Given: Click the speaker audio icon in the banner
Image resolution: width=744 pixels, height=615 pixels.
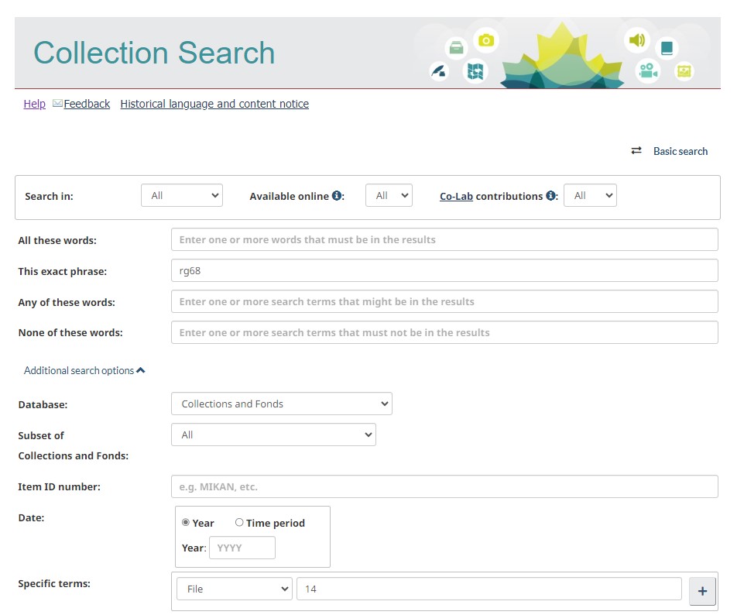Looking at the screenshot, I should (x=636, y=40).
